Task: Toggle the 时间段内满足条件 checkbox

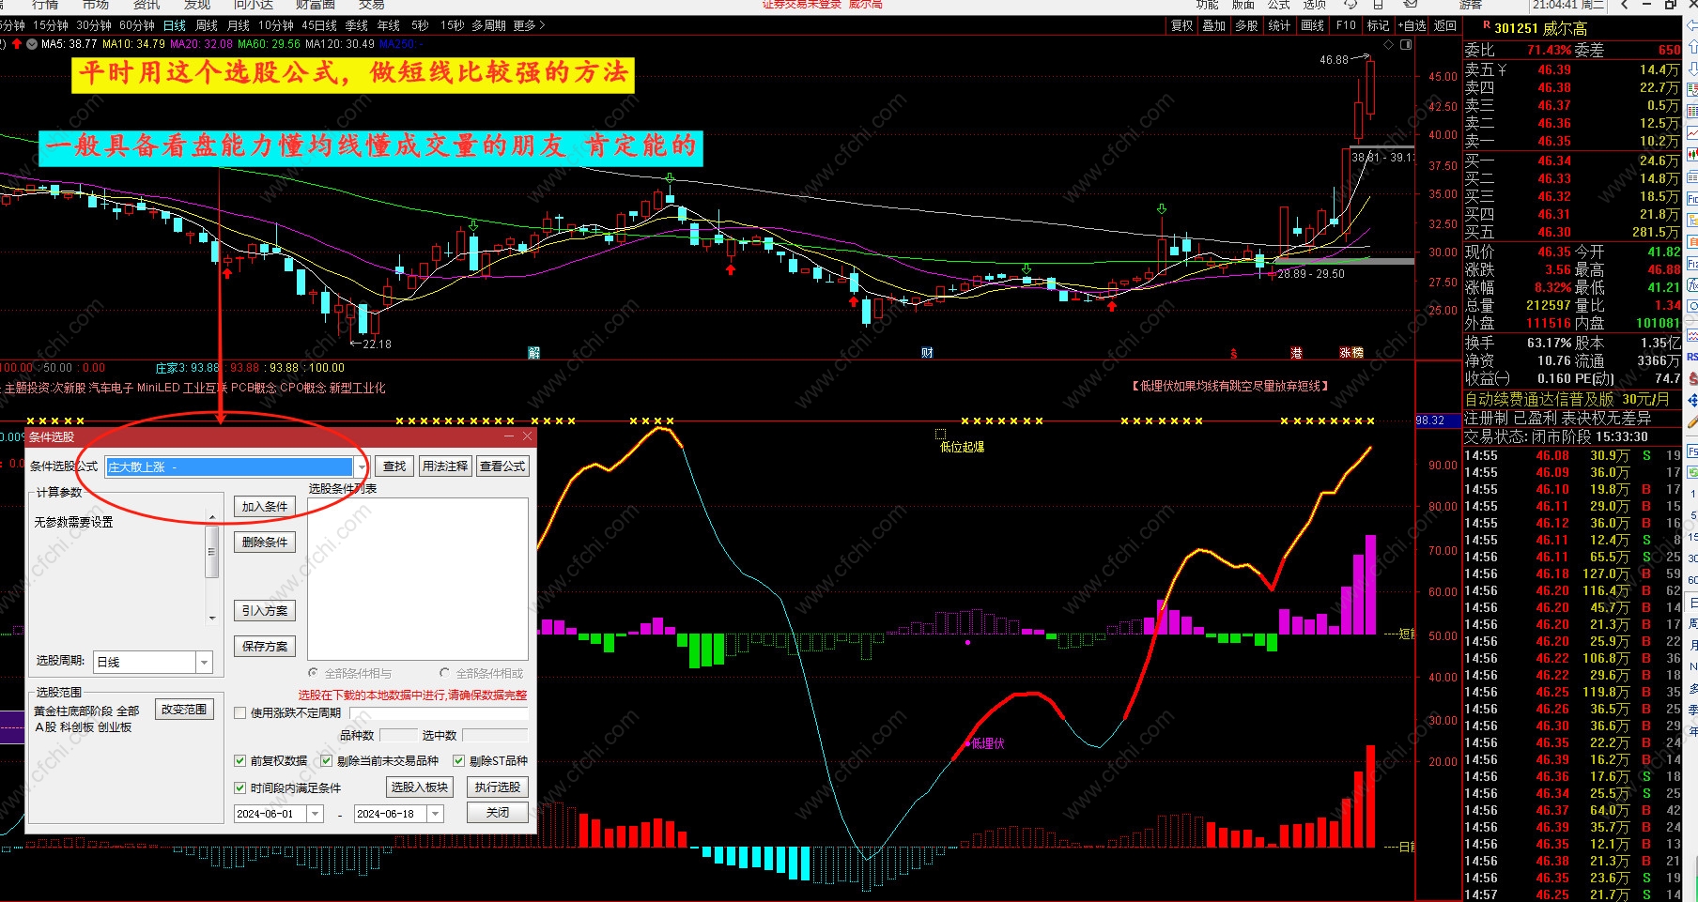Action: (x=240, y=788)
